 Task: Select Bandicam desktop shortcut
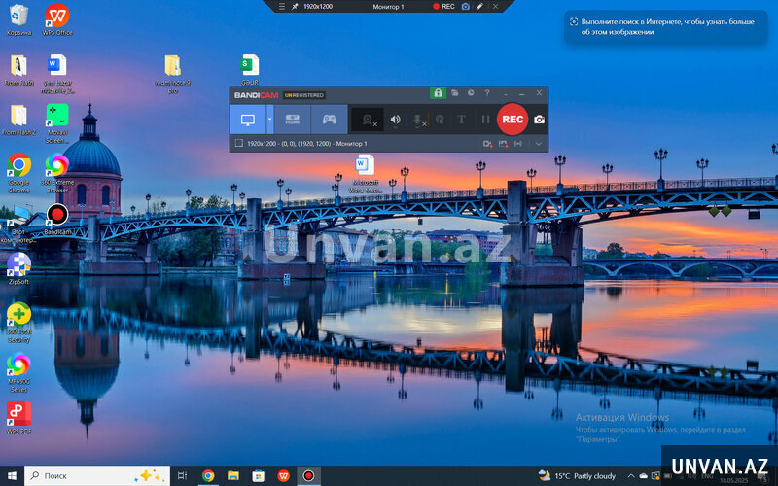(x=57, y=220)
